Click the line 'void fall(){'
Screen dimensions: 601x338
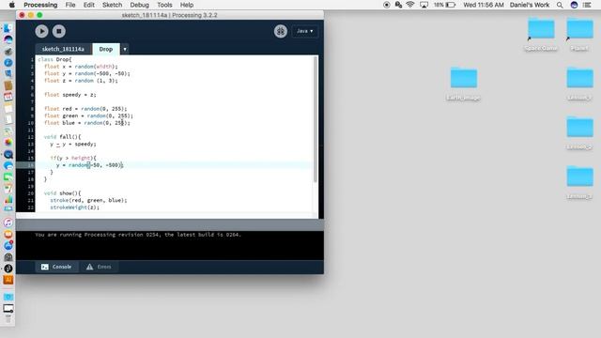click(x=63, y=137)
